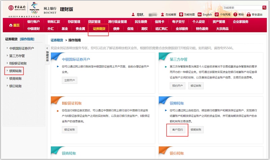Collapse sidebar with 隐藏菜单 toggle

(47, 56)
